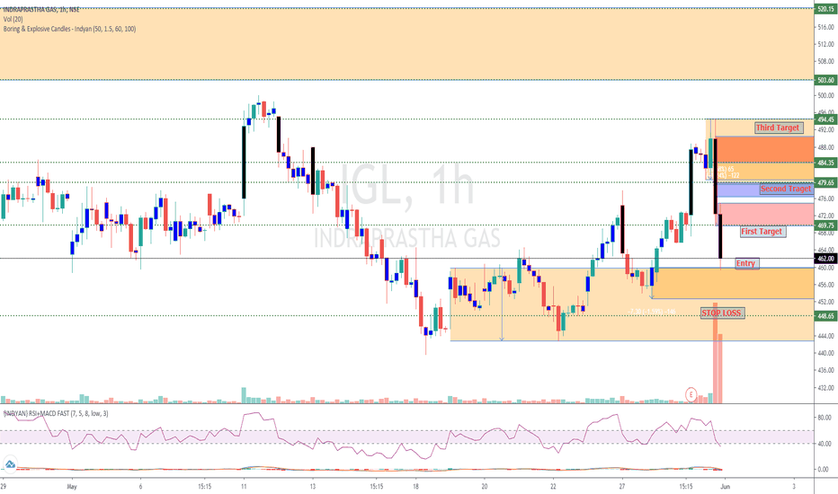Screen dimensions: 838x494
Task: Click 508.00 on the price axis
Action: pyautogui.click(x=825, y=61)
